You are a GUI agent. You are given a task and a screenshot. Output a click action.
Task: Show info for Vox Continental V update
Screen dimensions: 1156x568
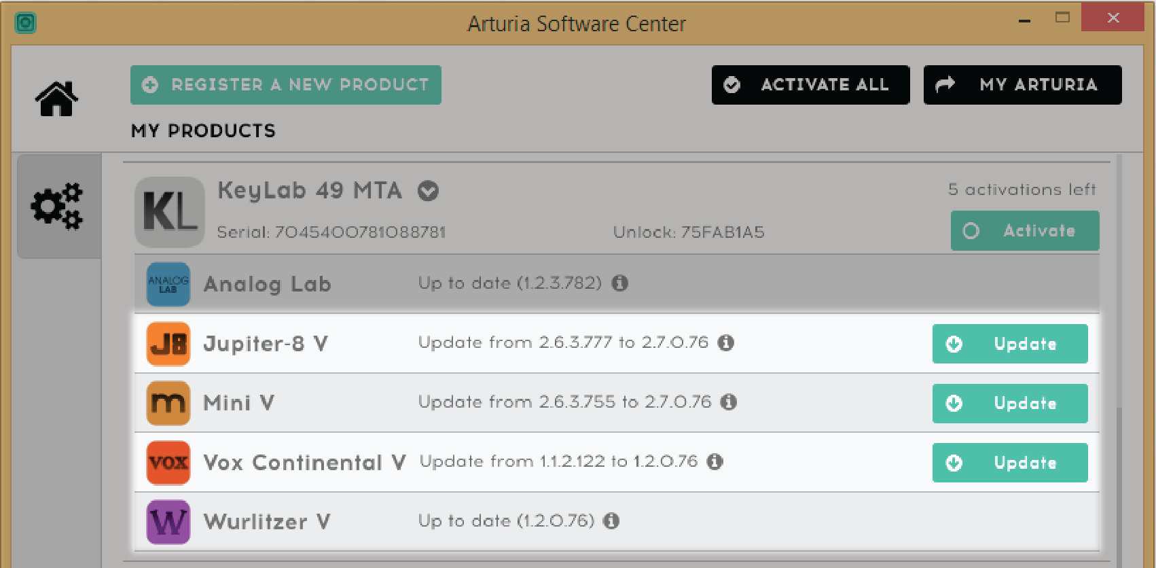[x=715, y=461]
